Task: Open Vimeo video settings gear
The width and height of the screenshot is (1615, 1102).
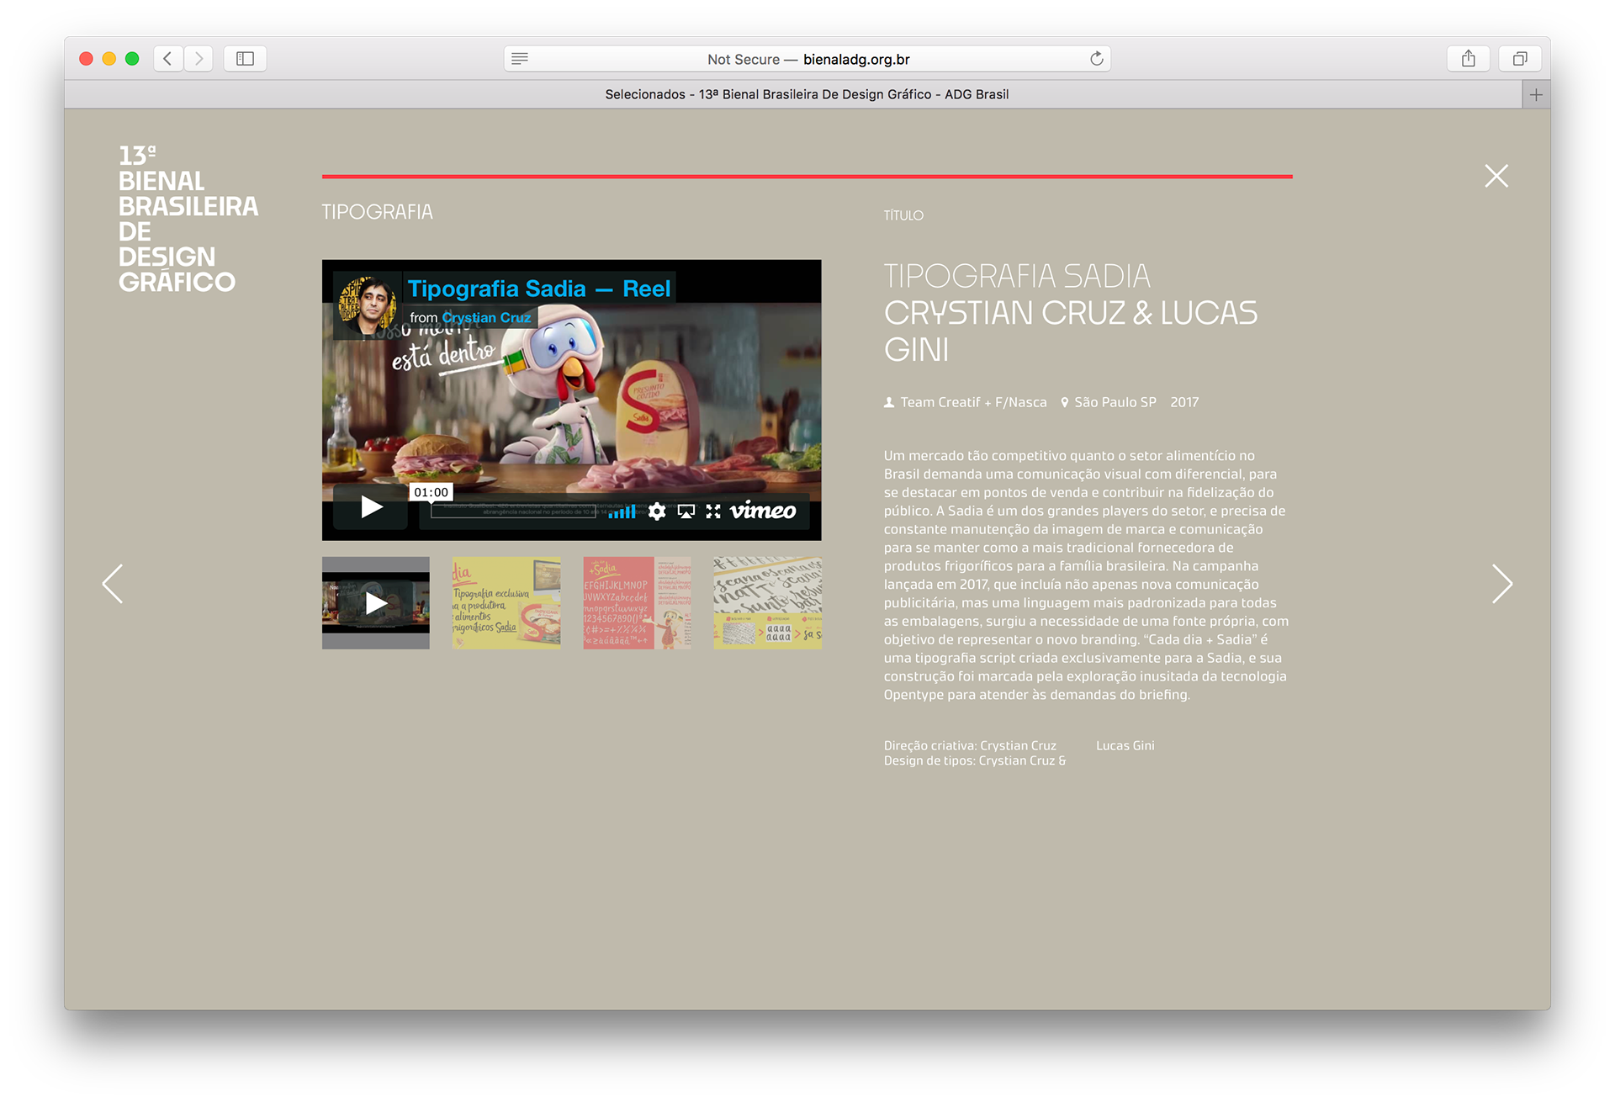Action: pyautogui.click(x=657, y=511)
